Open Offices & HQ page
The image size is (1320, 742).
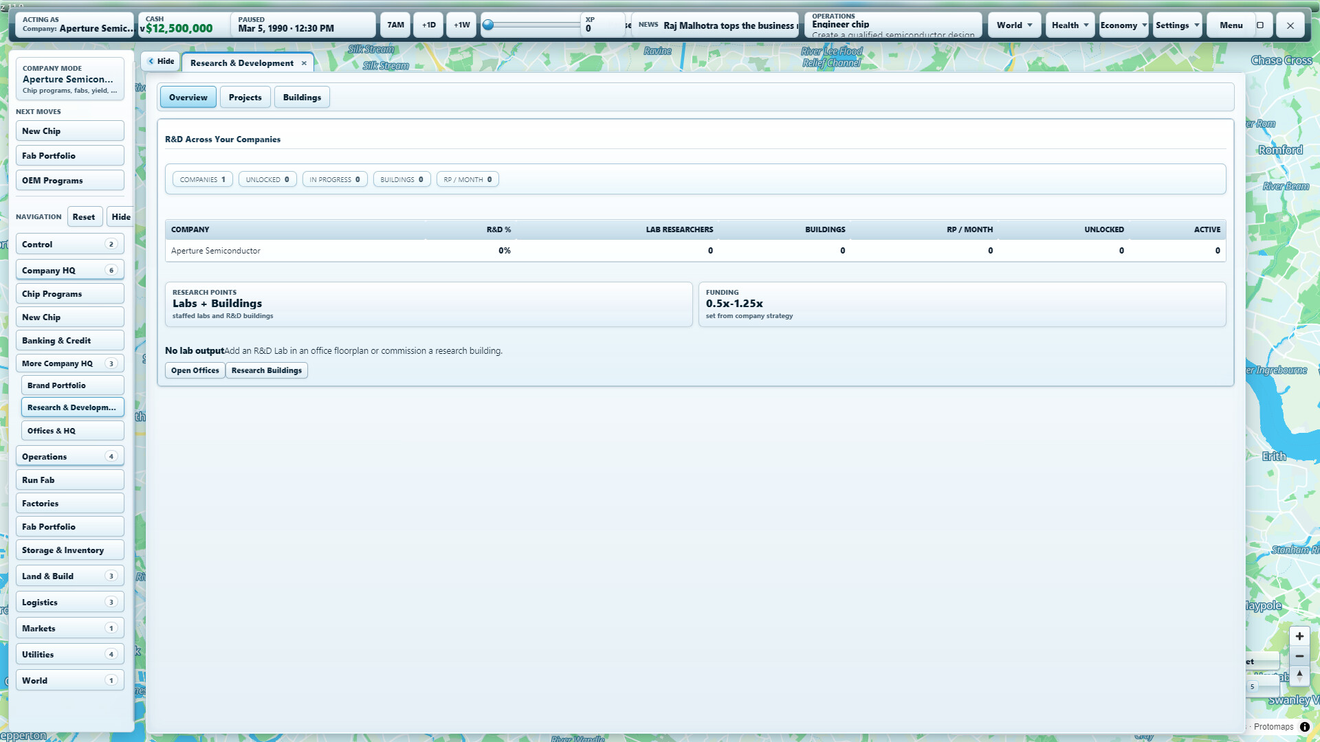click(x=72, y=431)
